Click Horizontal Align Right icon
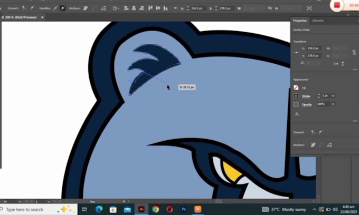 141,8
